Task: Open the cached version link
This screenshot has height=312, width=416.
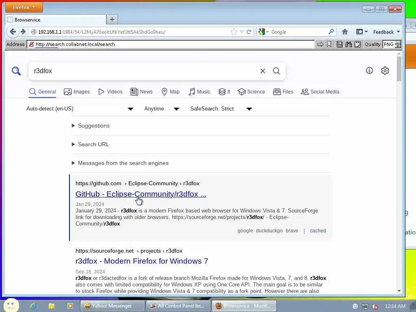Action: [x=318, y=231]
